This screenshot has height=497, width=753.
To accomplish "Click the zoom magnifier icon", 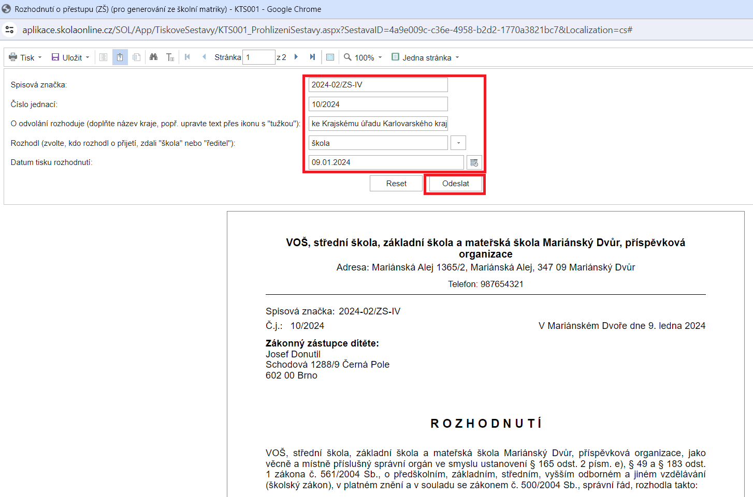I will pos(348,57).
